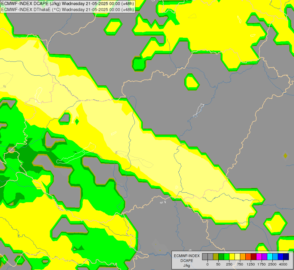The image size is (294, 270).
Task: Pick the light blue legend swatch
Action: [276, 257]
